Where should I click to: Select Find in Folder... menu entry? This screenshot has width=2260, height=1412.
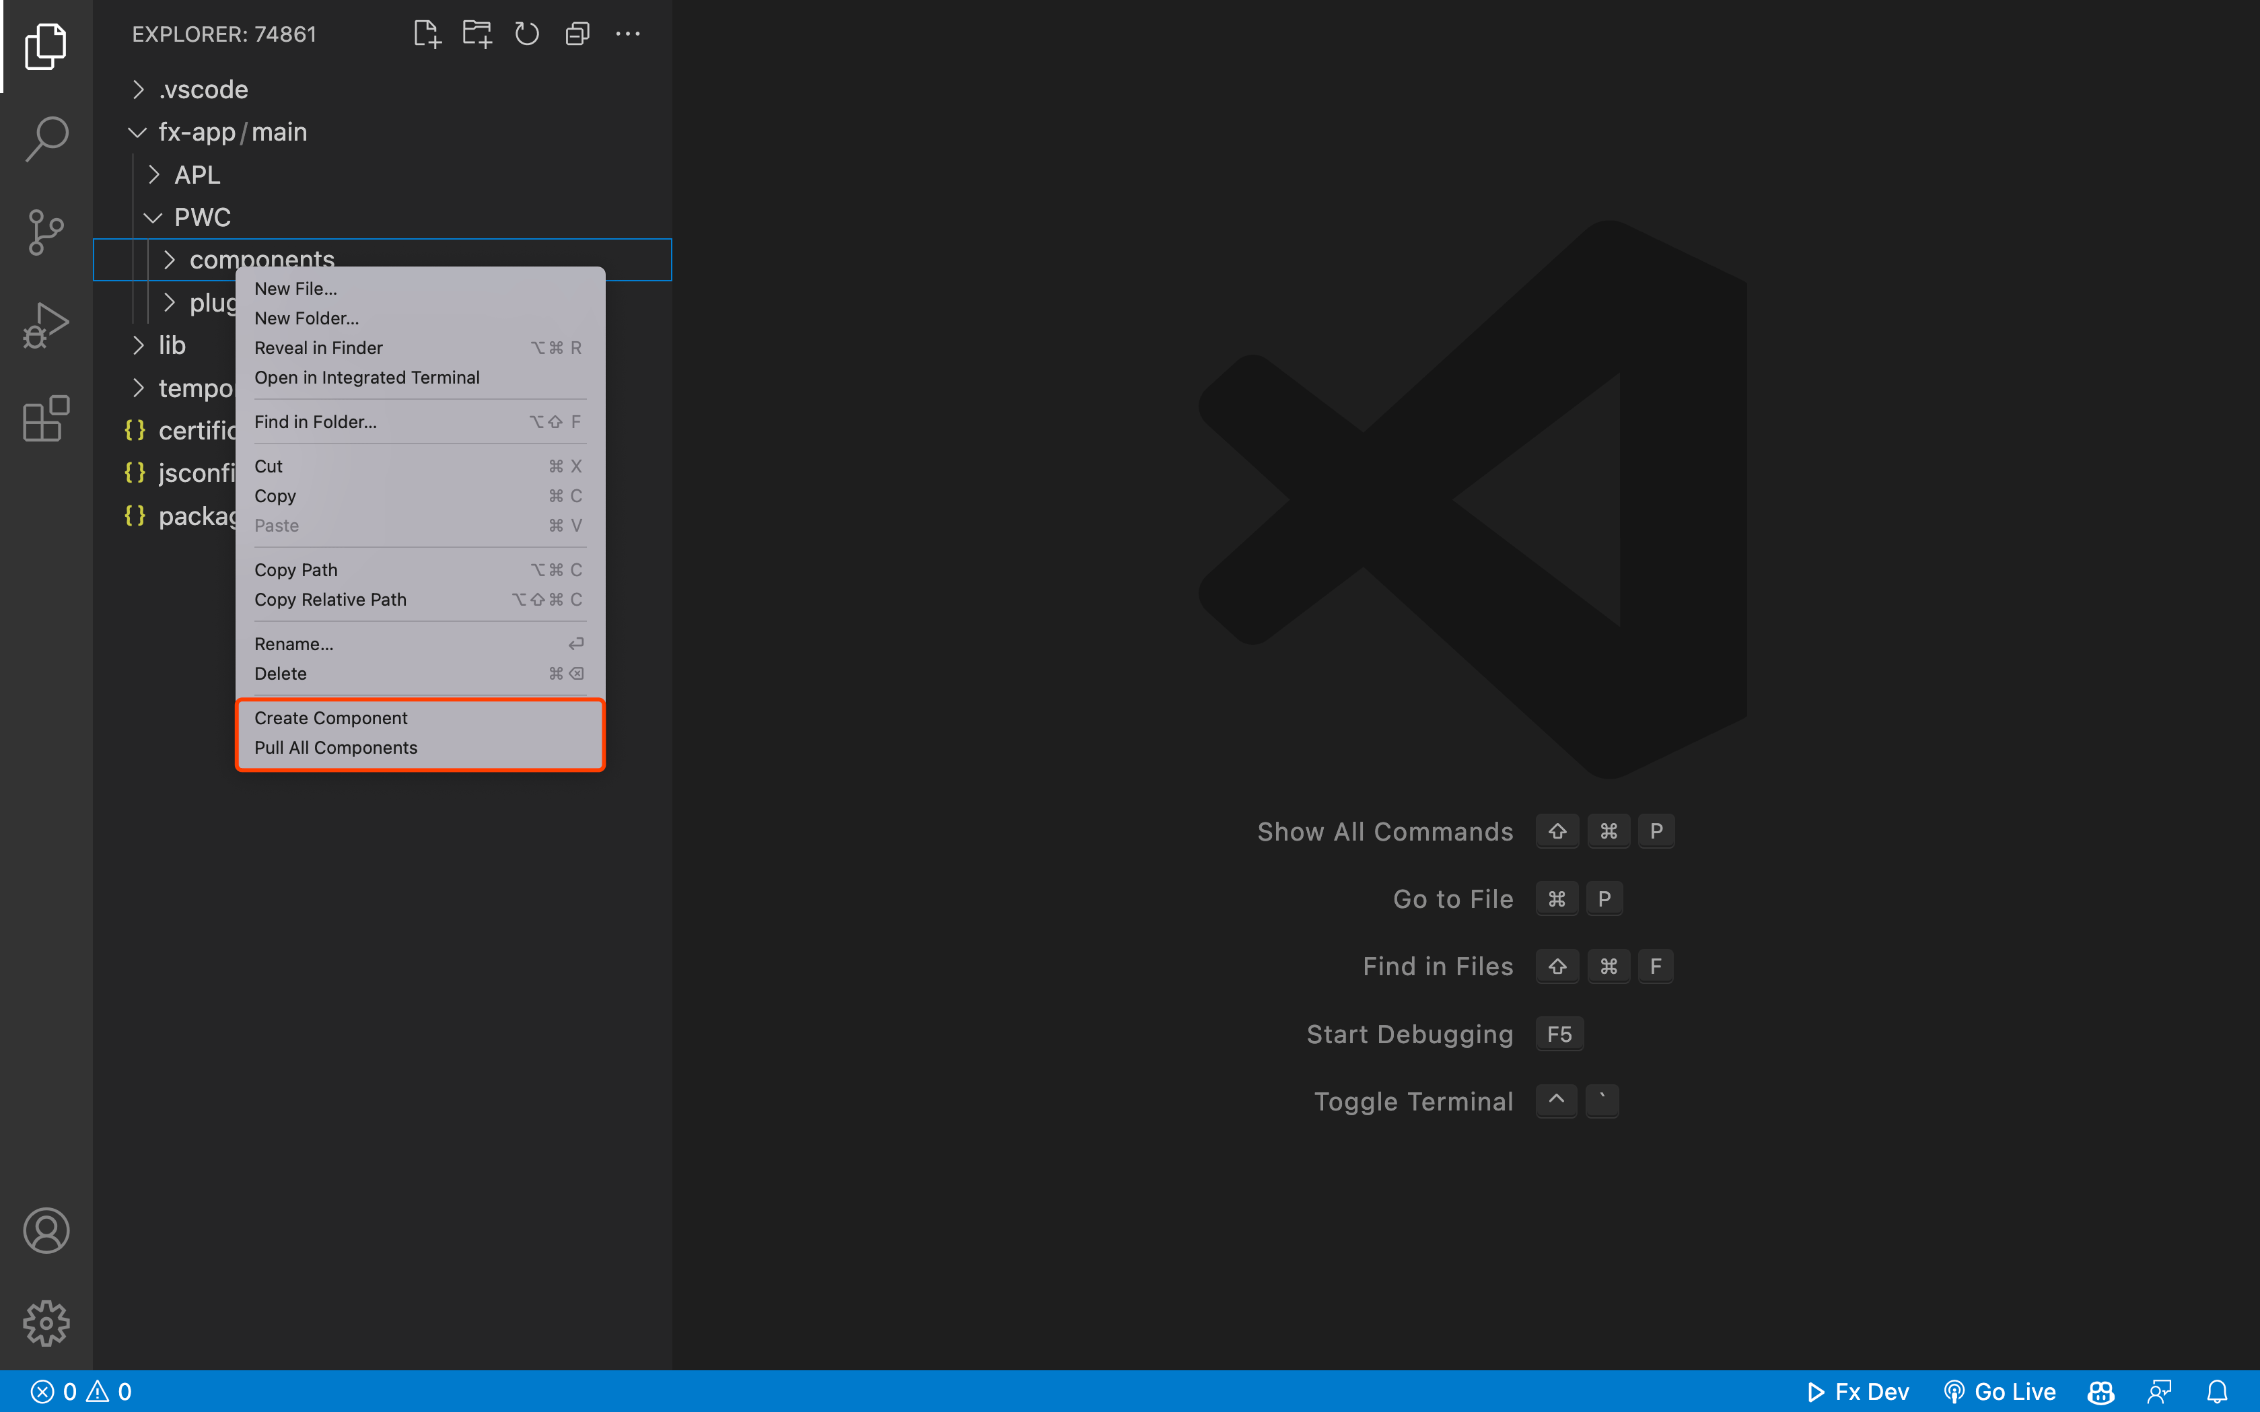[x=420, y=422]
